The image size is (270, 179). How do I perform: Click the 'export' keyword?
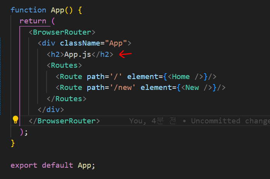point(24,165)
